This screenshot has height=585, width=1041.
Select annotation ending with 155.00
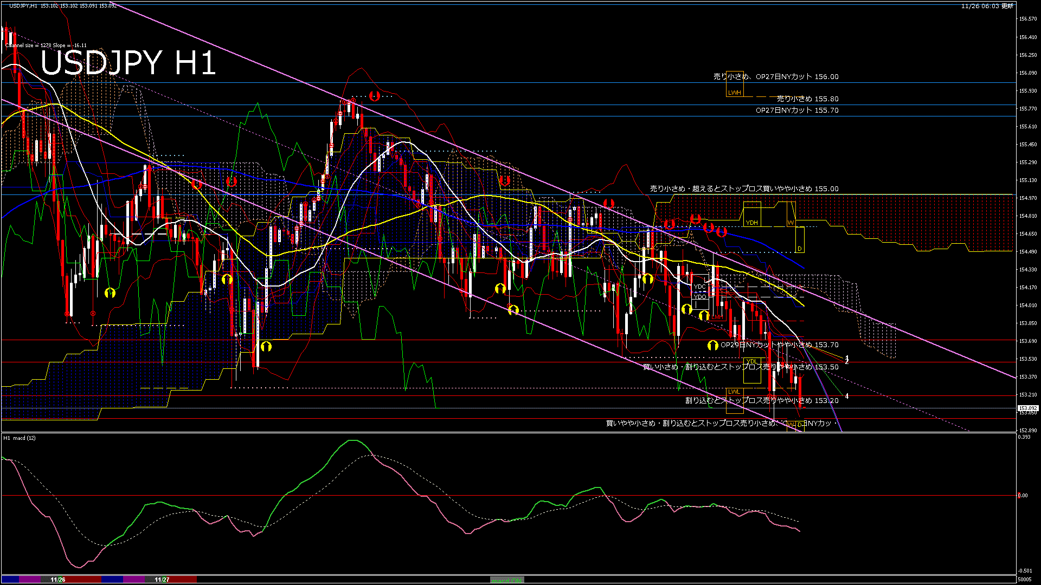click(744, 189)
